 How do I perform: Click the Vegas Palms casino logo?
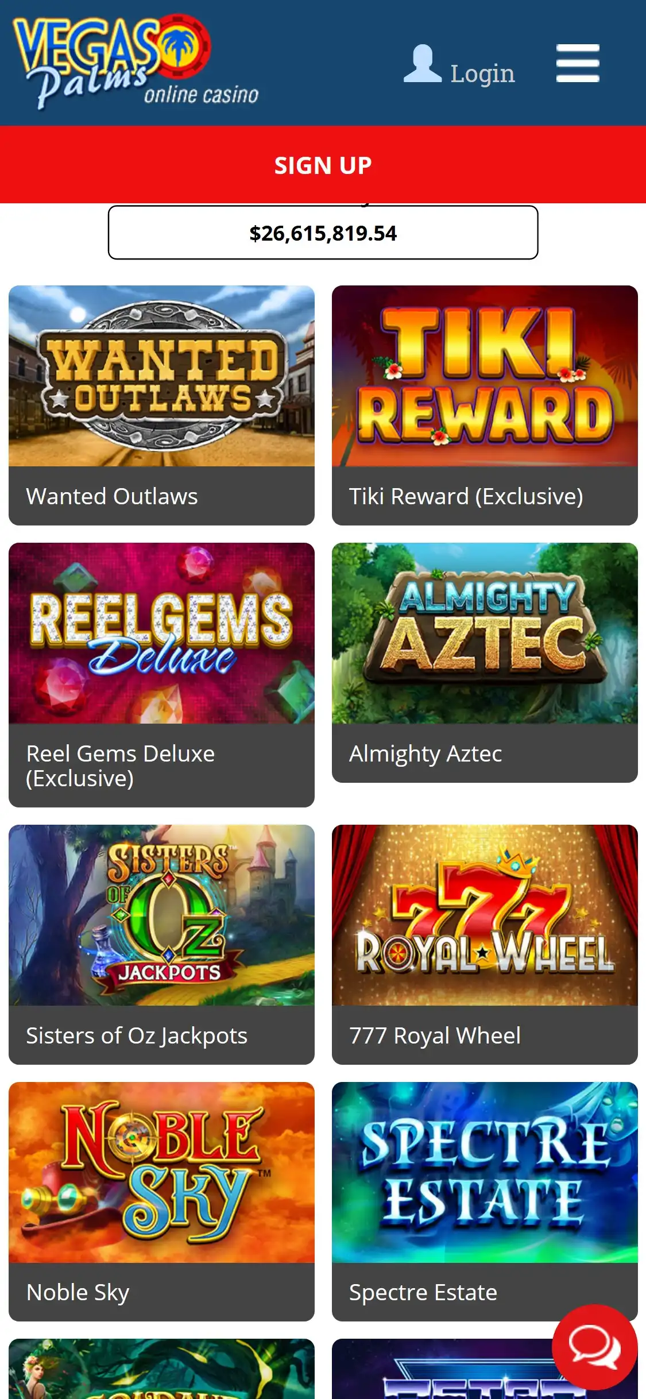(x=135, y=62)
